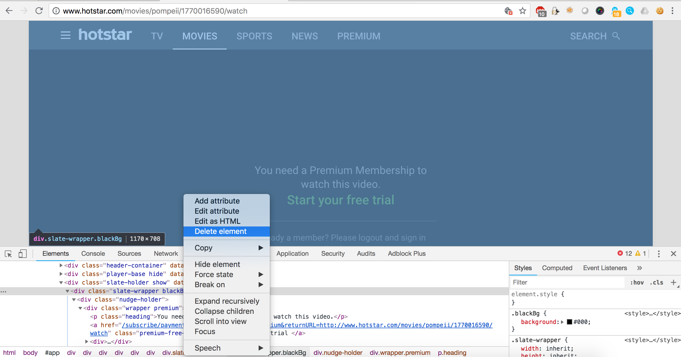Open the NEWS navigation link
Screen dimensions: 681x357
[x=305, y=36]
